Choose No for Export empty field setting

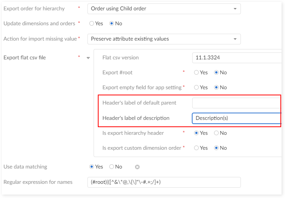pos(217,87)
